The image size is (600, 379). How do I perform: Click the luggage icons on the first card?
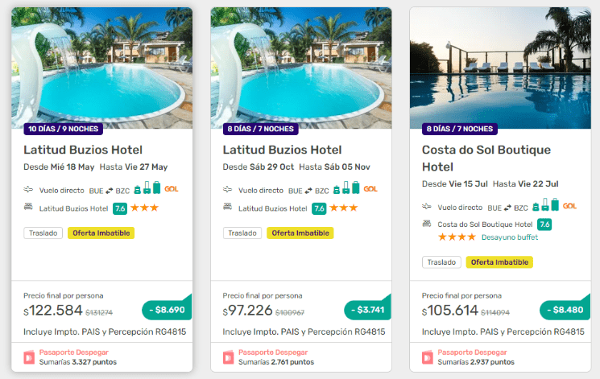pyautogui.click(x=147, y=190)
